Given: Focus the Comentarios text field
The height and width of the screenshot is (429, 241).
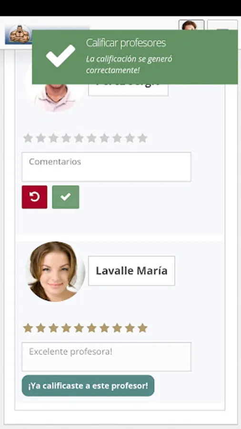Looking at the screenshot, I should coord(106,167).
